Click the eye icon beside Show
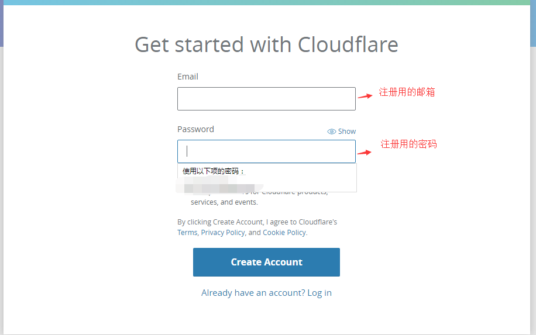The image size is (536, 335). pos(332,132)
